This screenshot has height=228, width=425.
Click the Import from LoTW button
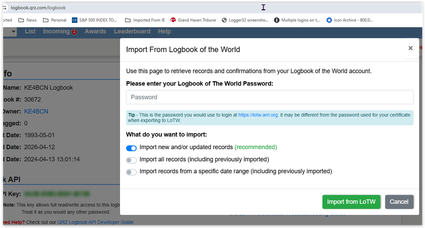click(351, 202)
